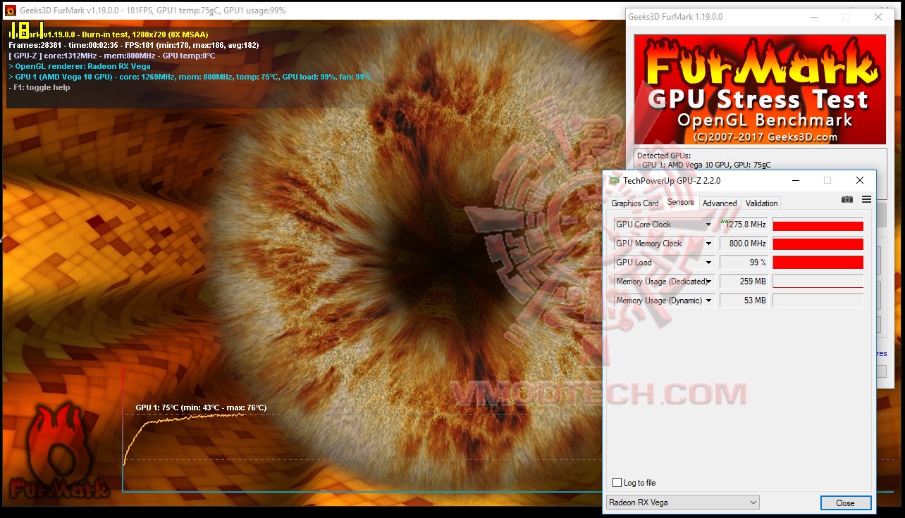Image resolution: width=905 pixels, height=518 pixels.
Task: Close the FurMark 1.19.0.0 launcher window
Action: click(878, 17)
